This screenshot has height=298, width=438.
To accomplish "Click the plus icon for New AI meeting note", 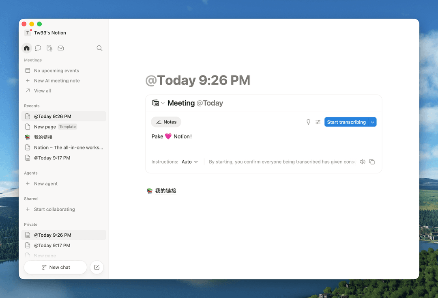I will click(x=28, y=80).
